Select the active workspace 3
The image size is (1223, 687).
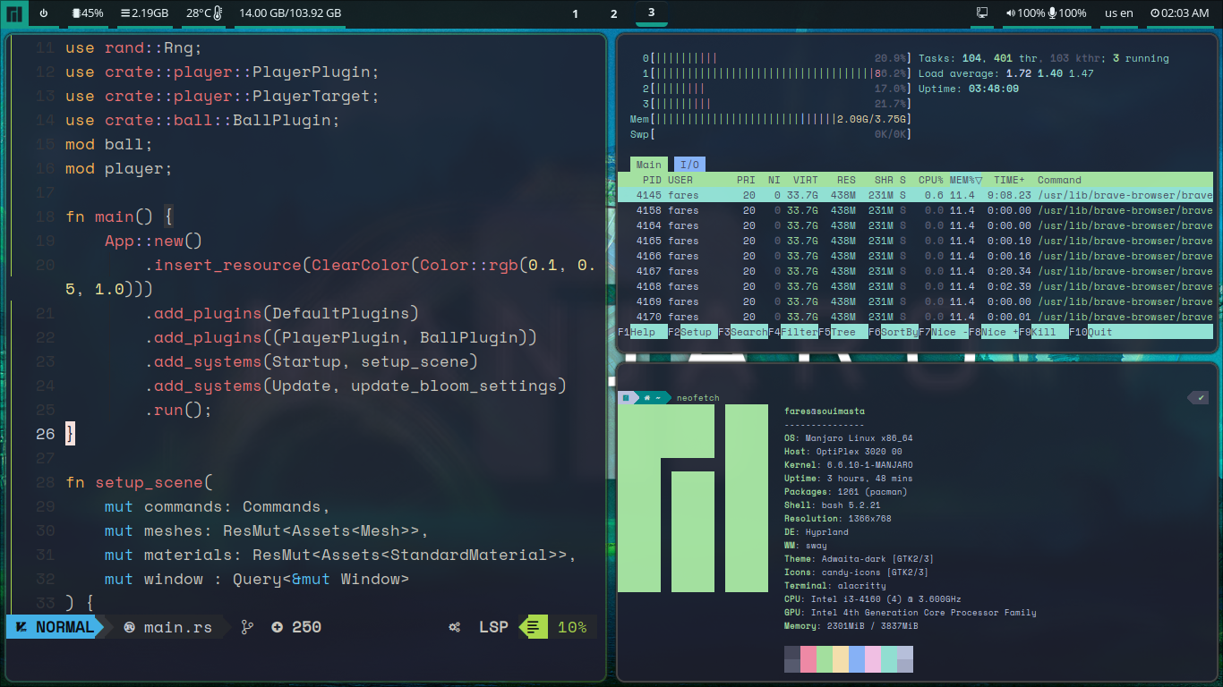point(651,13)
